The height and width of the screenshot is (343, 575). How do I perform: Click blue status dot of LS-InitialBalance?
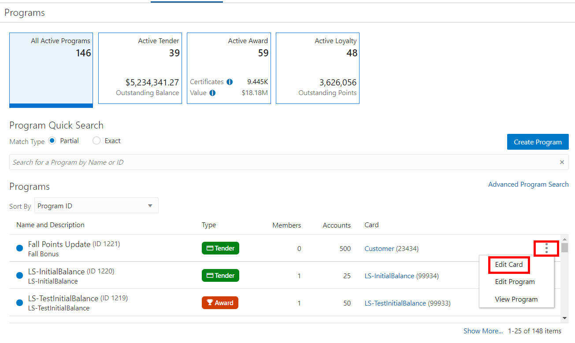pos(19,276)
